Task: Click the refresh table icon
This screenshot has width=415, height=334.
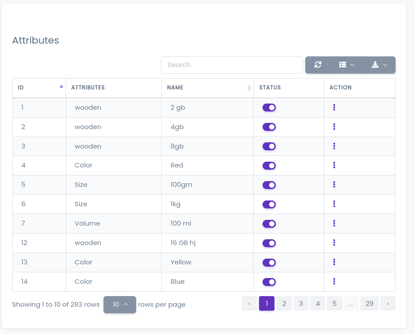Action: pyautogui.click(x=318, y=65)
